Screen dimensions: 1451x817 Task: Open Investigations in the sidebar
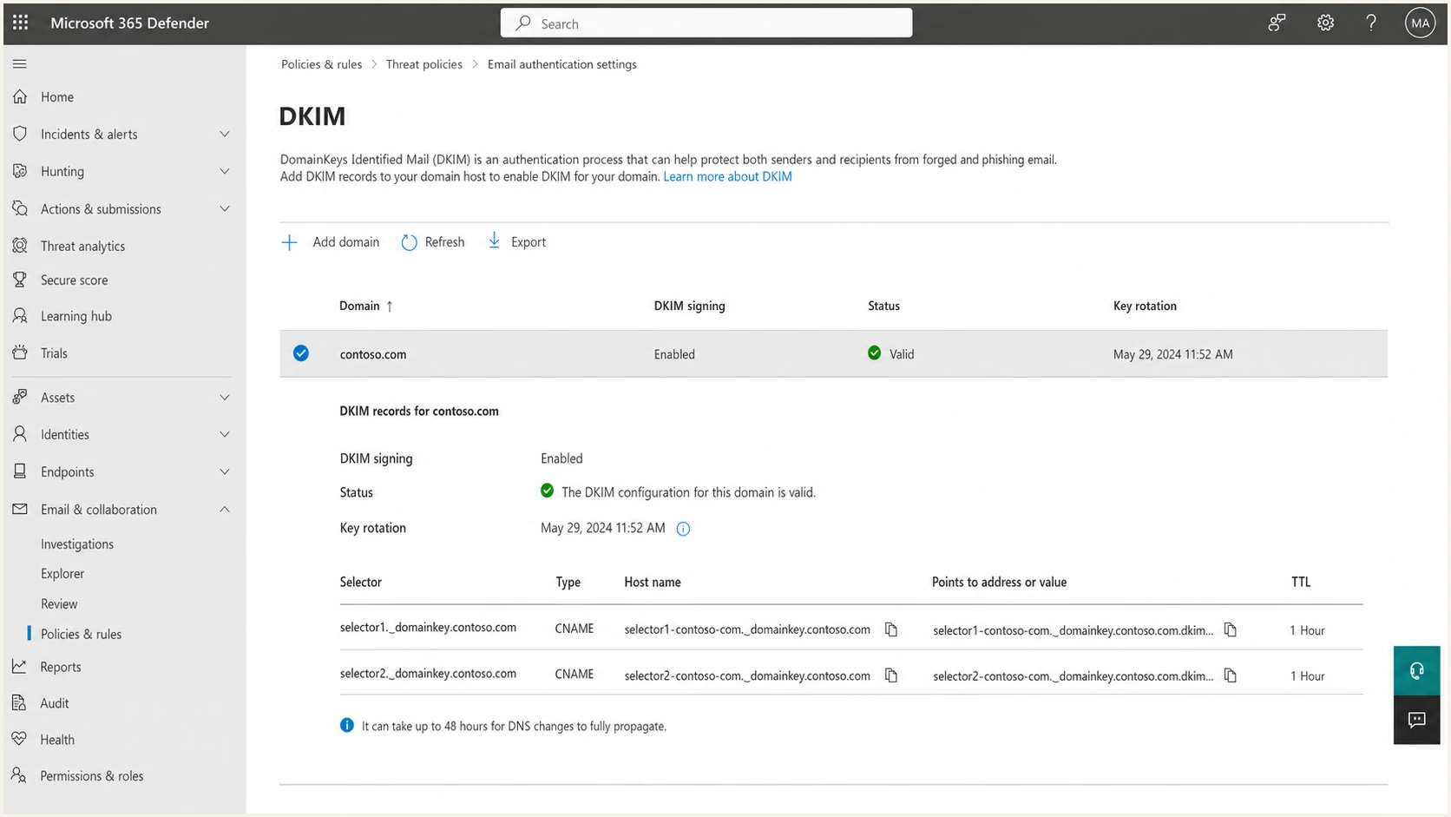pyautogui.click(x=77, y=544)
